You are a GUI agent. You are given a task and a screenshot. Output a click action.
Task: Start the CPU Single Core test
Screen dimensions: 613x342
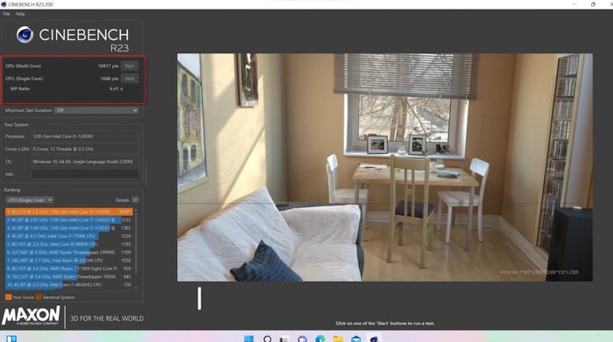tap(130, 79)
